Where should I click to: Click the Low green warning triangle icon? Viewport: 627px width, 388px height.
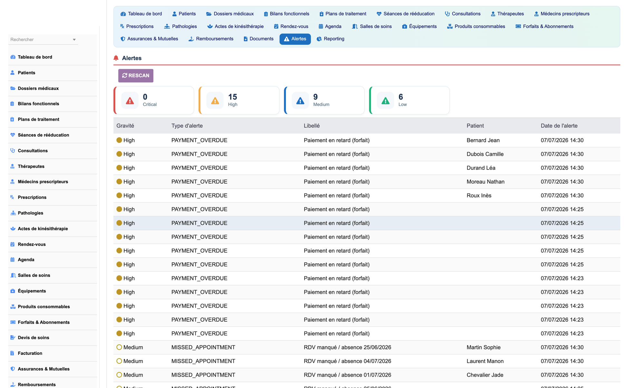pos(385,101)
